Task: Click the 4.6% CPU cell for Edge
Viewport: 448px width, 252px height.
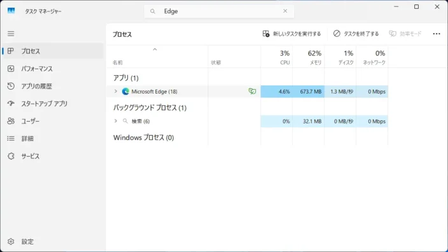Action: [277, 92]
